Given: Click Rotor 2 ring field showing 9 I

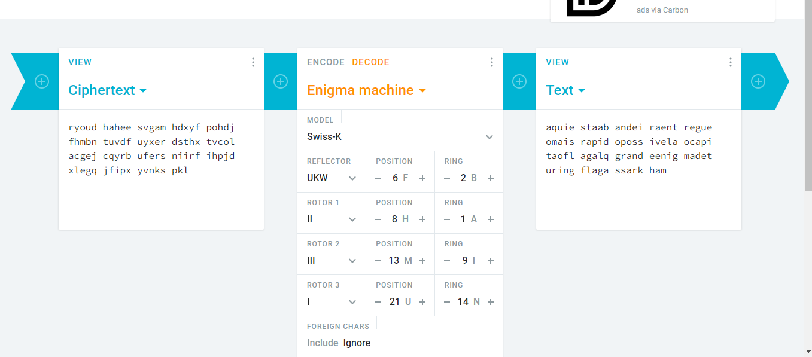Looking at the screenshot, I should 469,261.
